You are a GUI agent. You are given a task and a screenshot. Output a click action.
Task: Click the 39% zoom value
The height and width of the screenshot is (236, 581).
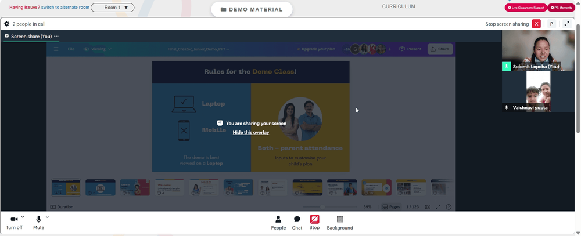367,207
